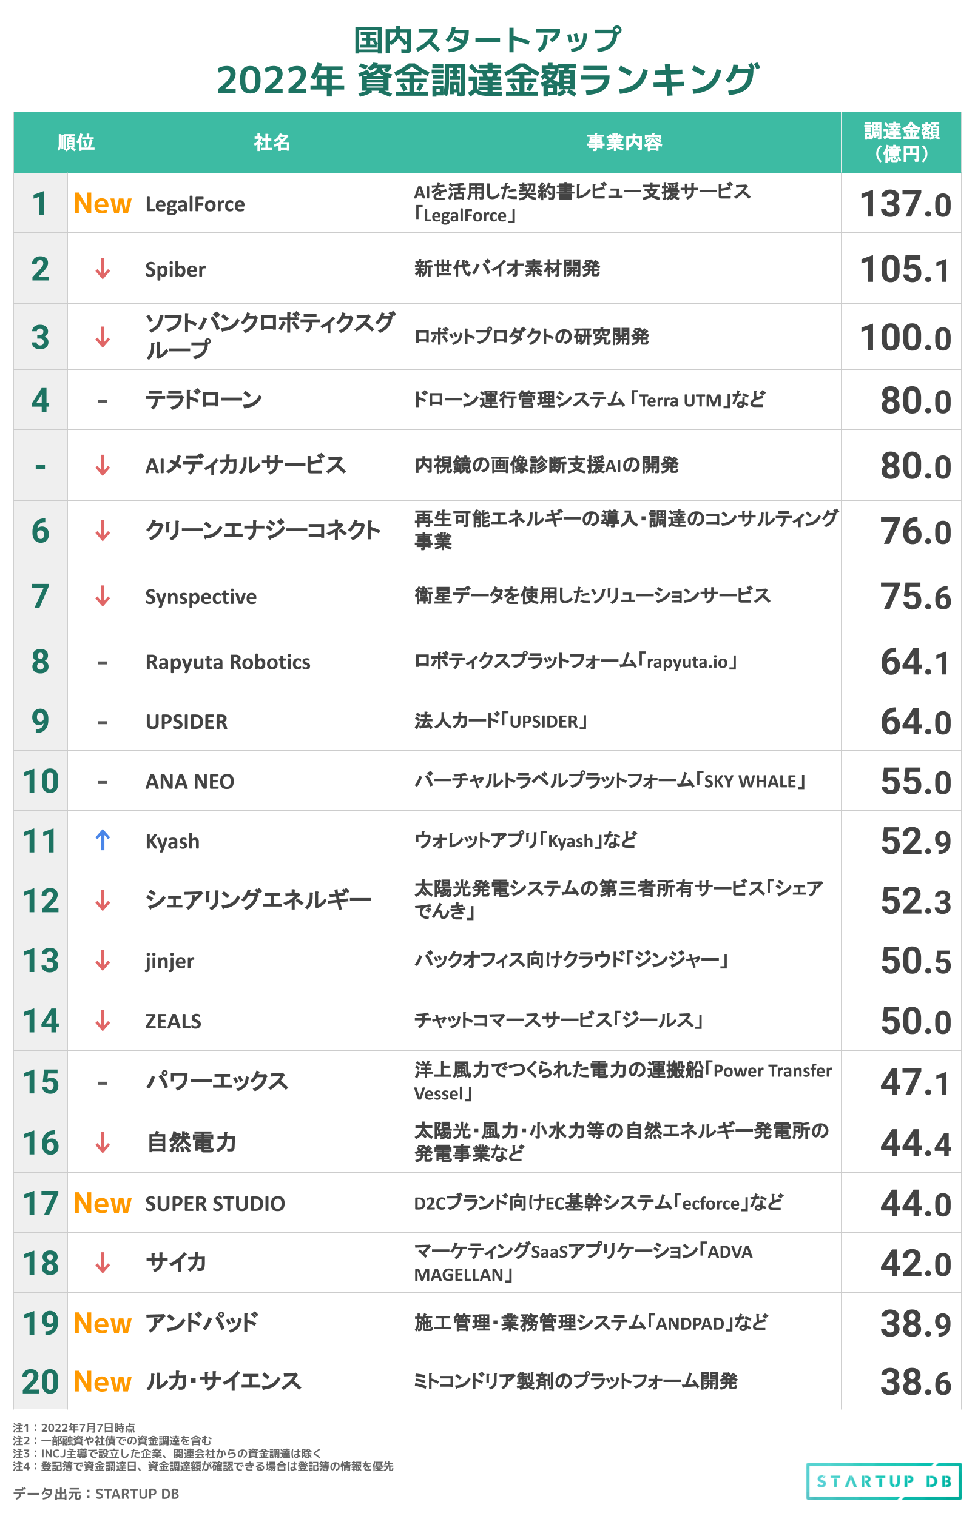
Task: Select the 社名 column header
Action: [x=272, y=143]
